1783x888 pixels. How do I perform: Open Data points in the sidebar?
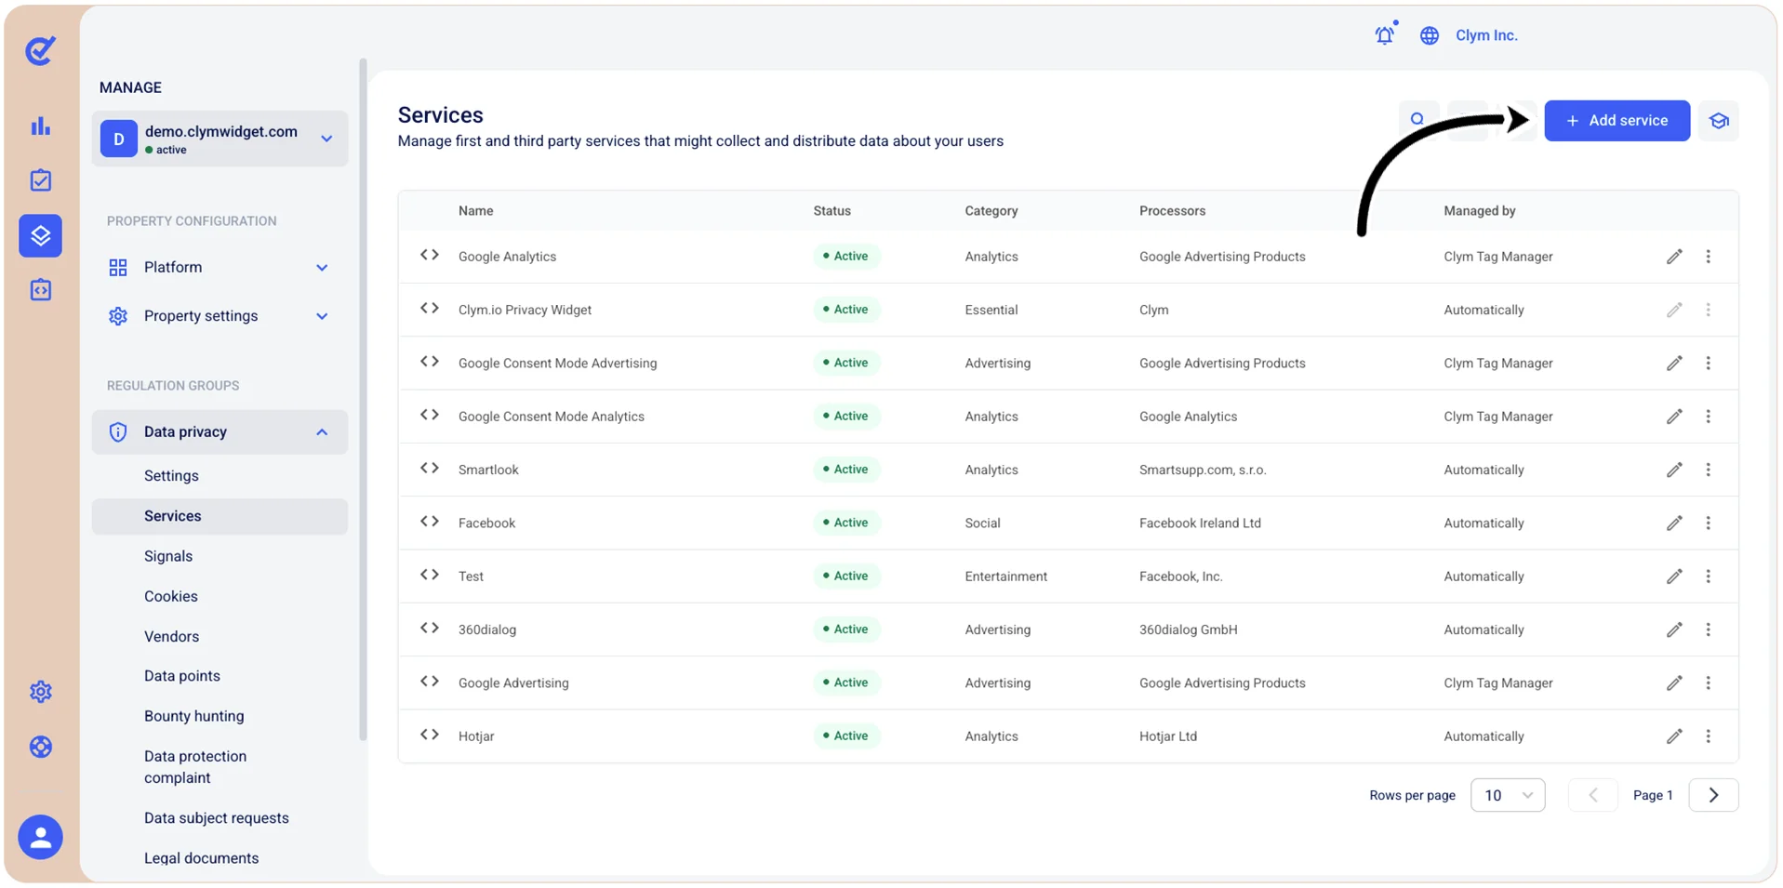click(182, 676)
